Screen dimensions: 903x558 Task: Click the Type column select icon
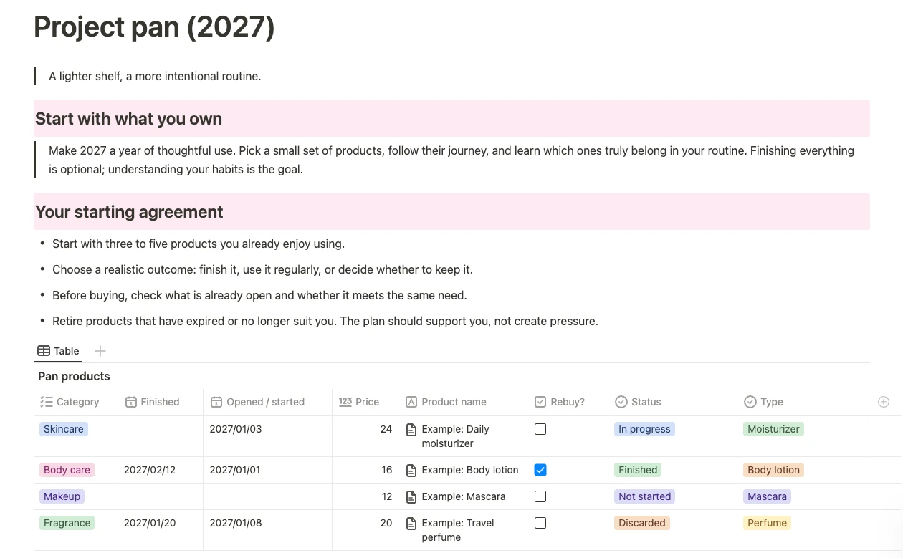(x=750, y=402)
